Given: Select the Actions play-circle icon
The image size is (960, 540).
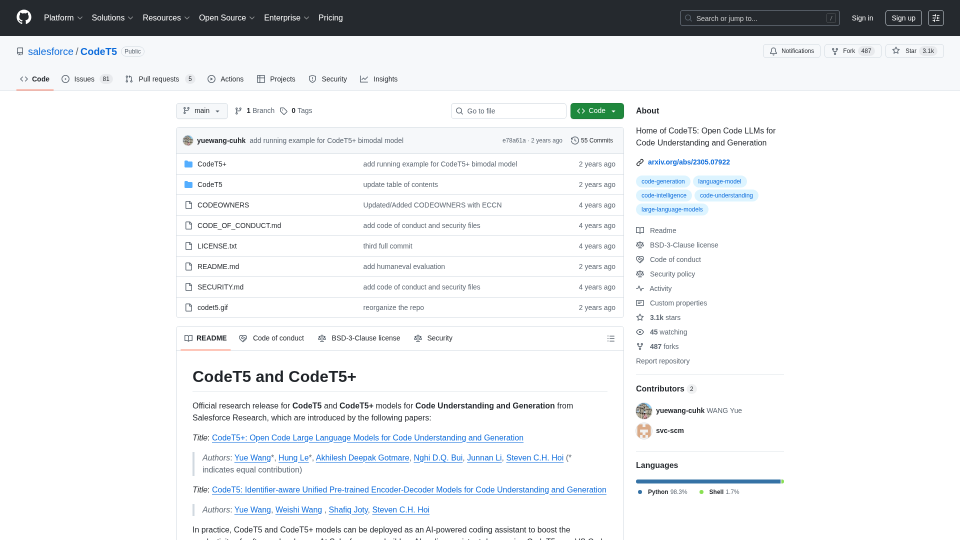Looking at the screenshot, I should point(211,79).
